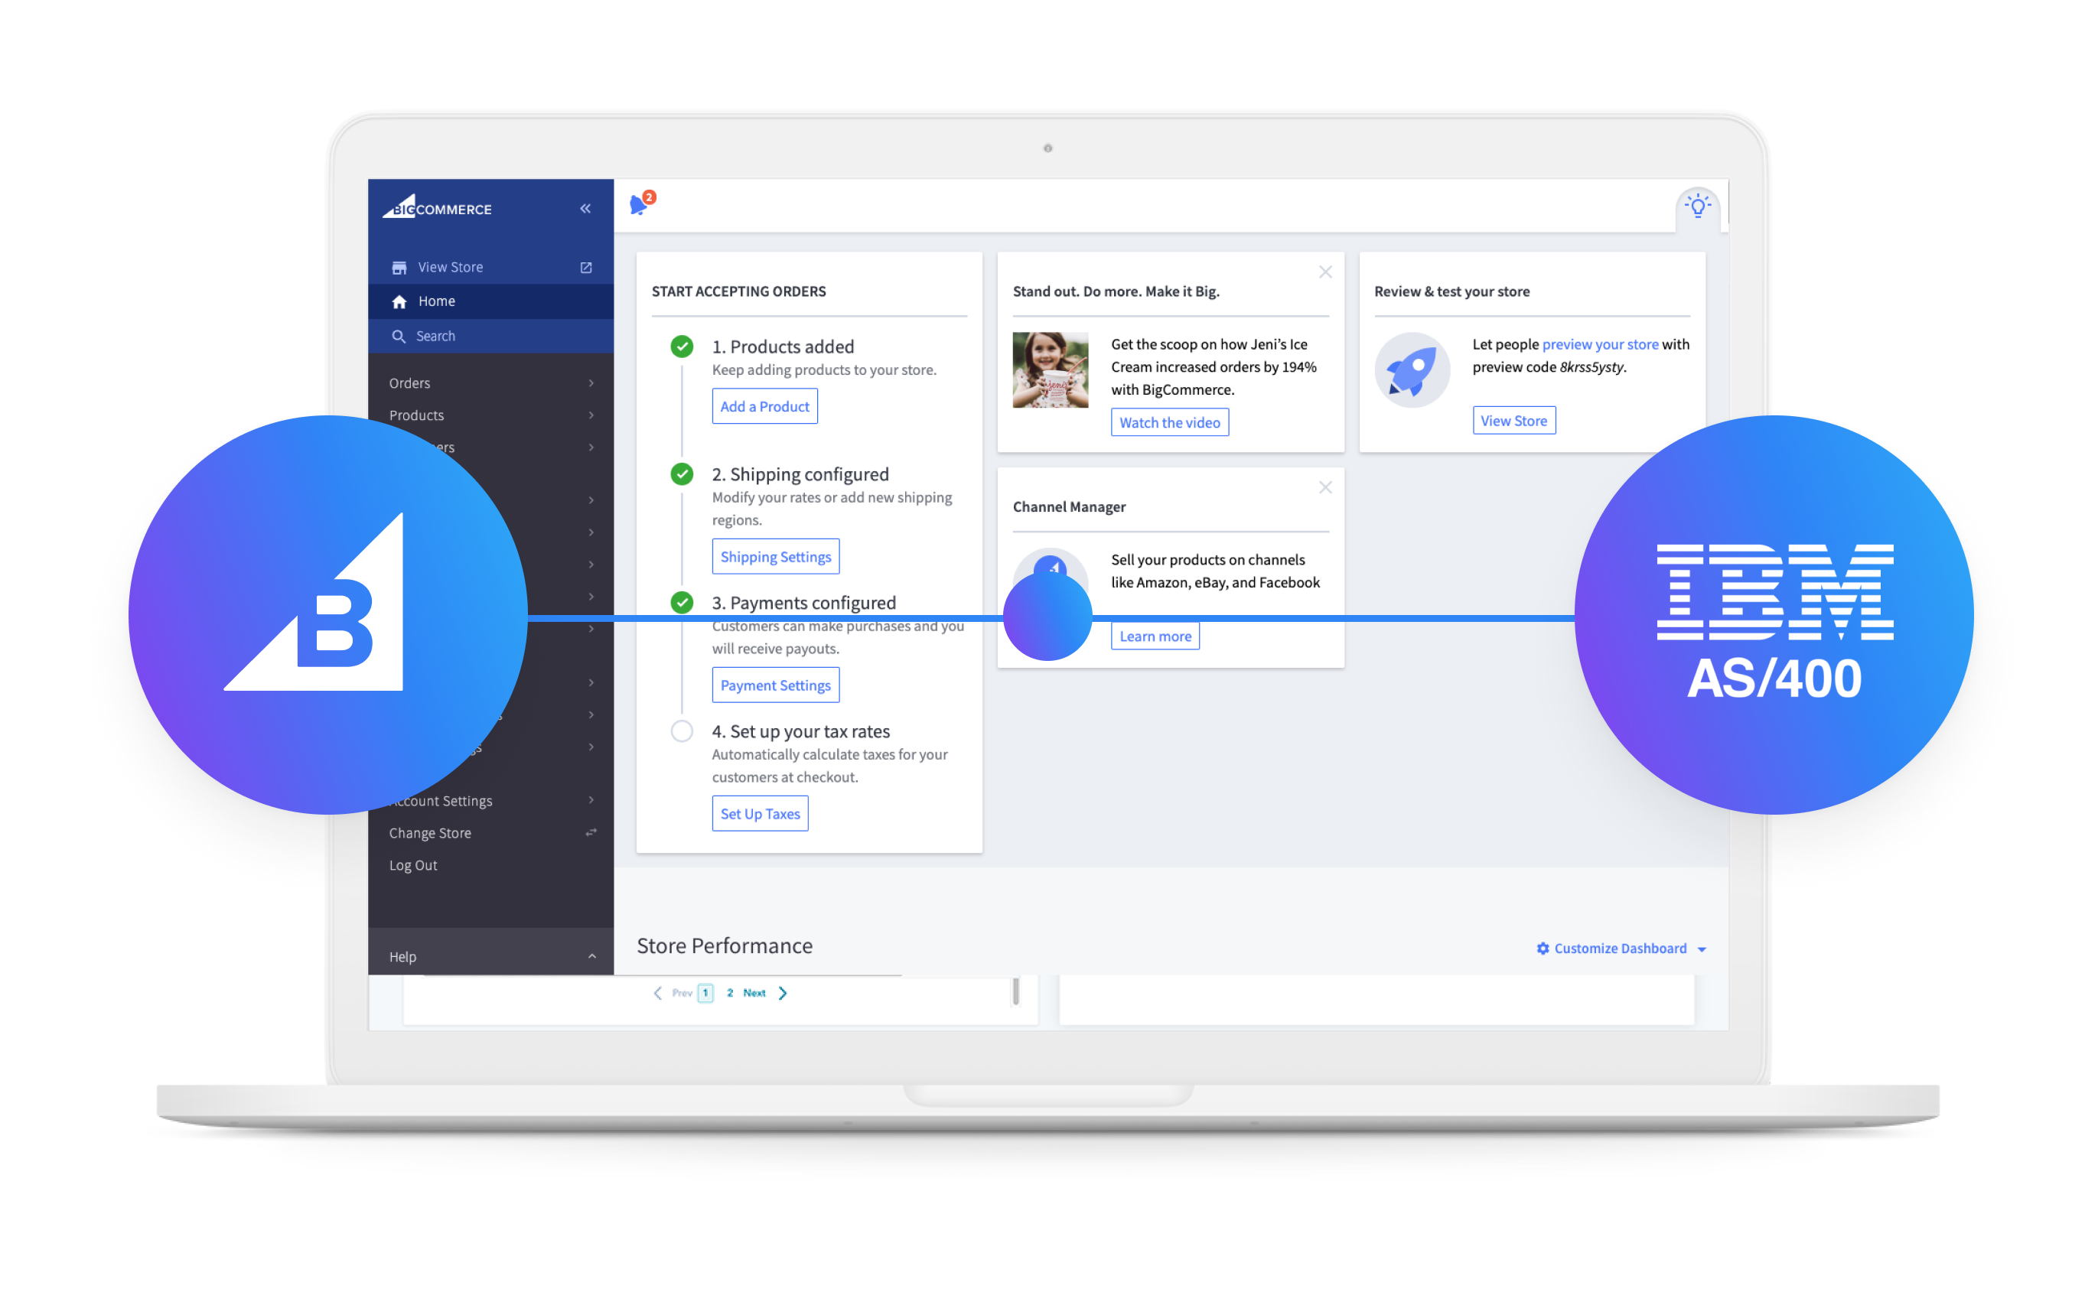Expand the Help section chevron
Image resolution: width=2098 pixels, height=1292 pixels.
click(592, 956)
